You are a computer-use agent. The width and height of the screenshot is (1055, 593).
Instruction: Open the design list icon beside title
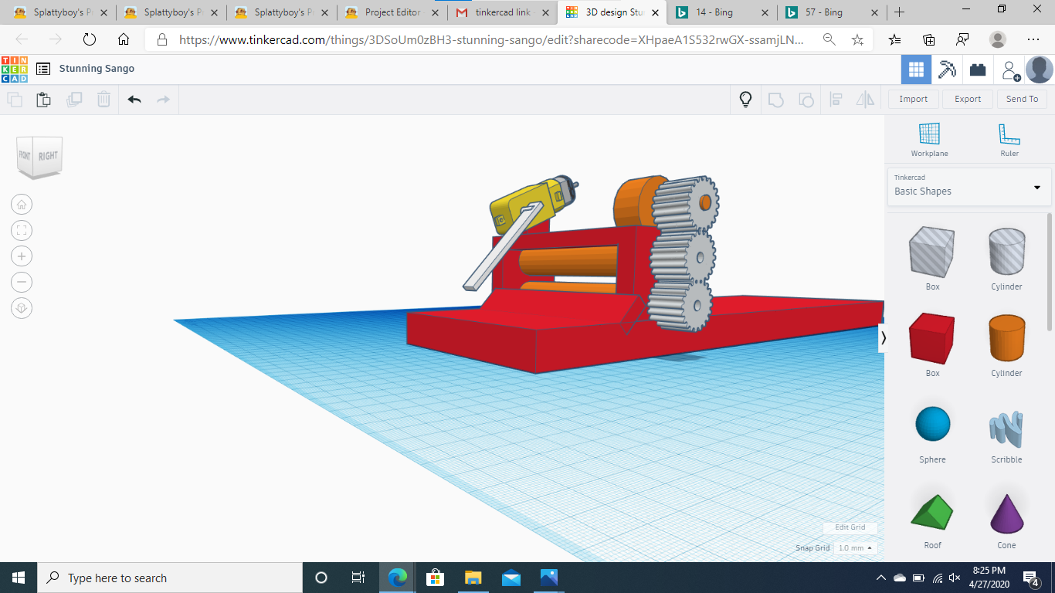(43, 69)
